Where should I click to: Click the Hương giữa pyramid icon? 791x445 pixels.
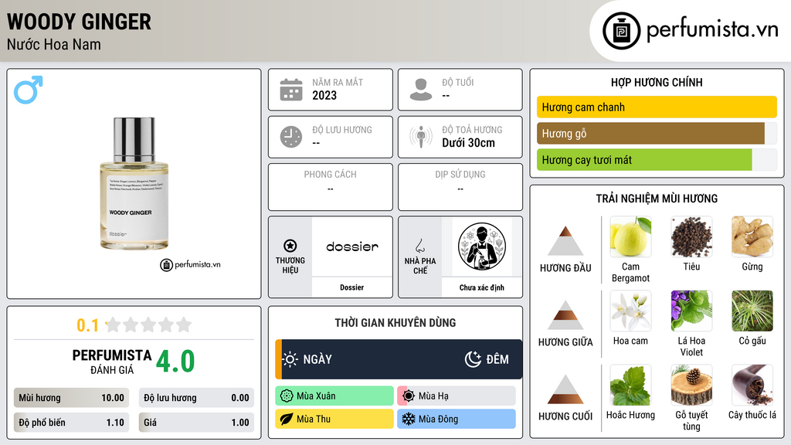[x=565, y=315]
